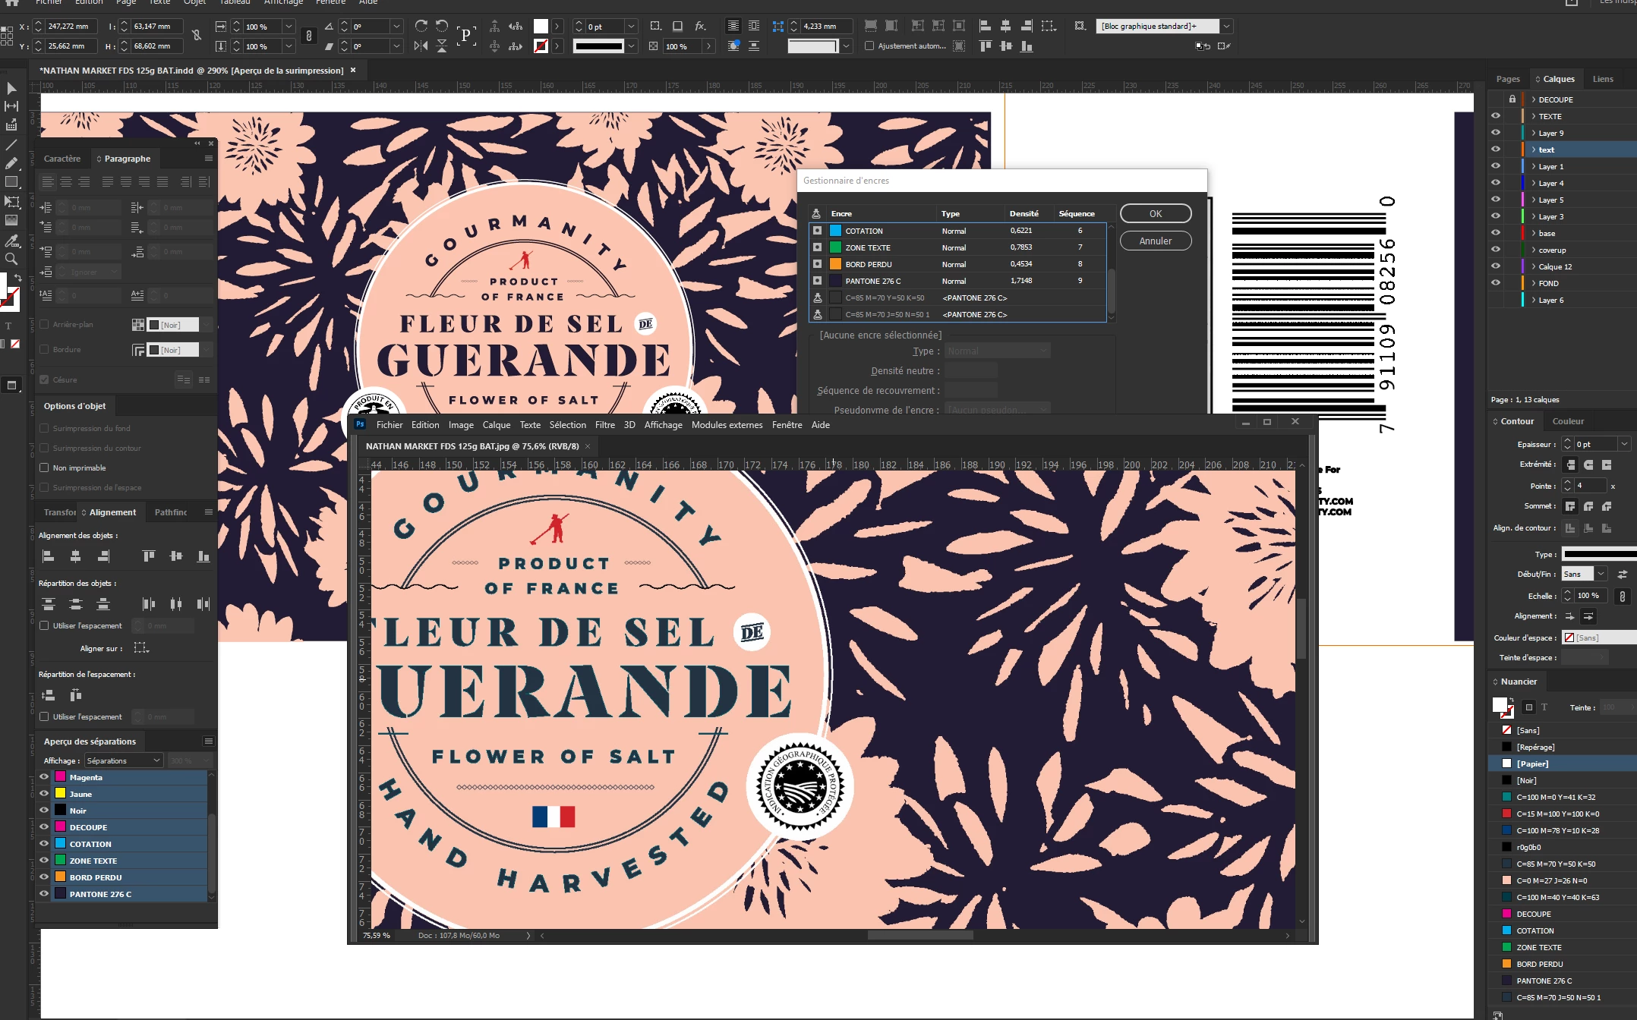Select the DECOUPE swatch in Nuancier
This screenshot has height=1020, width=1637.
[x=1534, y=914]
